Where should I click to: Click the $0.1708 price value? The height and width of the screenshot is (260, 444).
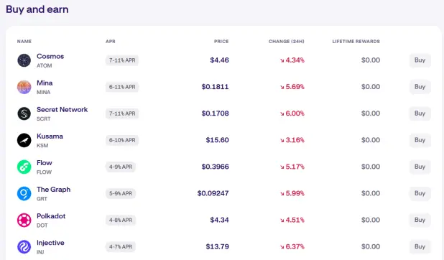(215, 113)
